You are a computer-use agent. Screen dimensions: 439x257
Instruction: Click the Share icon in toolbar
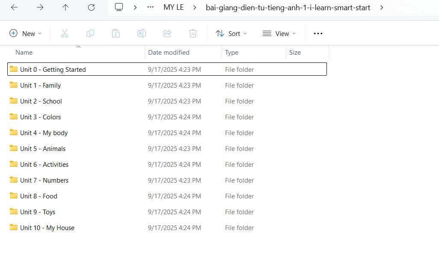167,33
